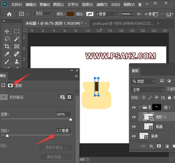Image resolution: width=175 pixels, height=163 pixels.
Task: Click the stroke (描边) swatch
Action: [x=90, y=14]
